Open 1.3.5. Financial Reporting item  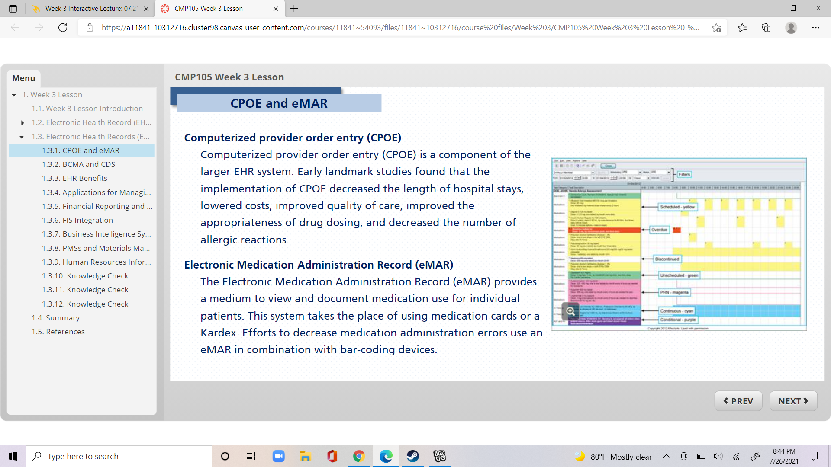tap(97, 206)
